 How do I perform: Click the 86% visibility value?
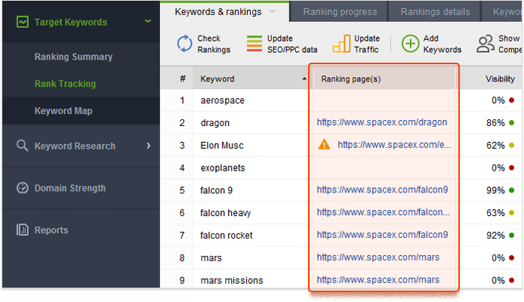click(495, 123)
